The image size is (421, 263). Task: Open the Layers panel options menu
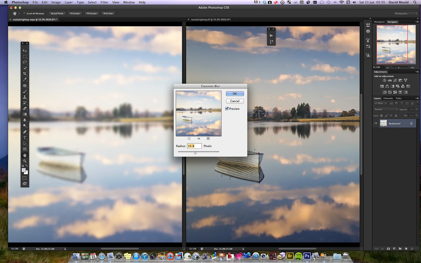click(x=417, y=98)
